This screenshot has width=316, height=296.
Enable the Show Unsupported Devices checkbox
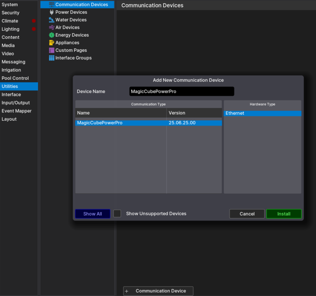(x=117, y=213)
